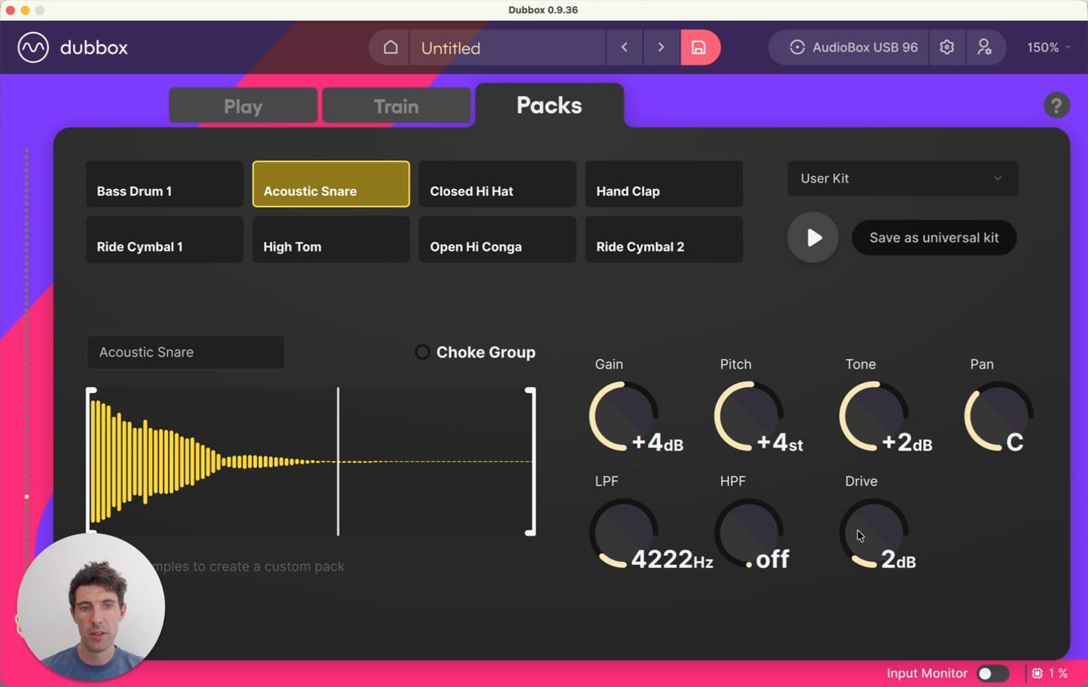Click the Tone knob
This screenshot has width=1088, height=687.
tap(874, 416)
